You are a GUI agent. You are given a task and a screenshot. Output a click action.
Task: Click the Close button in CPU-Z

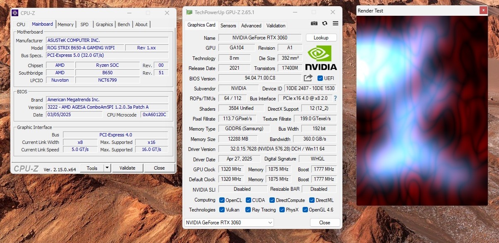pos(159,168)
